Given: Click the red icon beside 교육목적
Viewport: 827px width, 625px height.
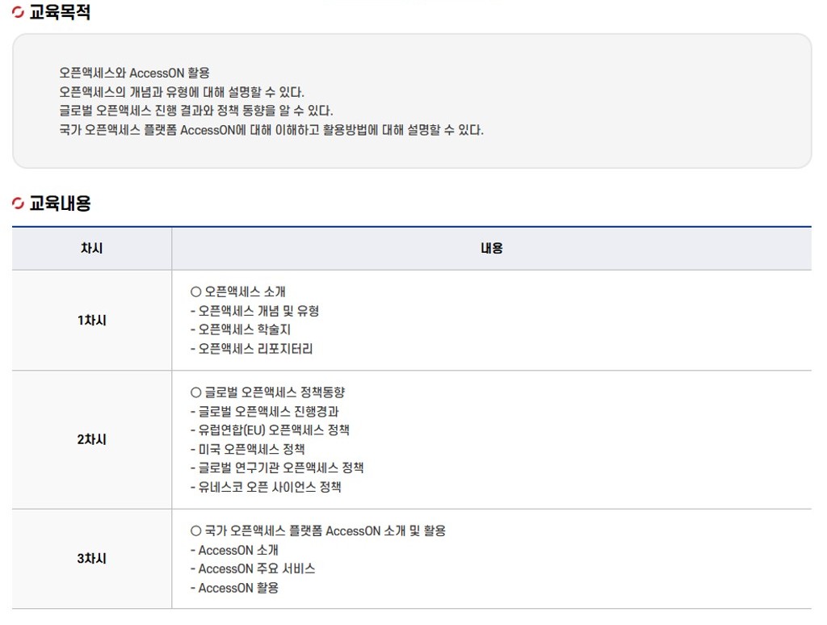Looking at the screenshot, I should tap(18, 13).
